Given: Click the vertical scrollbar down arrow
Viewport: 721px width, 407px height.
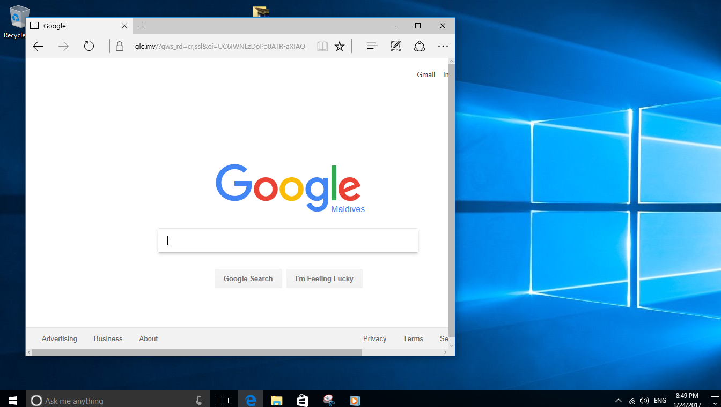Looking at the screenshot, I should 452,345.
